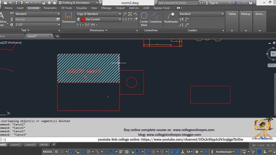The width and height of the screenshot is (276, 155).
Task: Toggle isometric drafting in status bar
Action: 97,152
